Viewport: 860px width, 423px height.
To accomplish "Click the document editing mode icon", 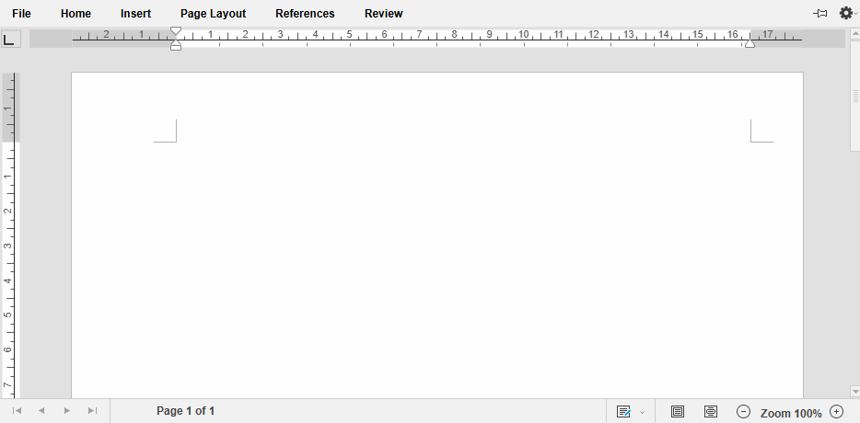I will [623, 411].
